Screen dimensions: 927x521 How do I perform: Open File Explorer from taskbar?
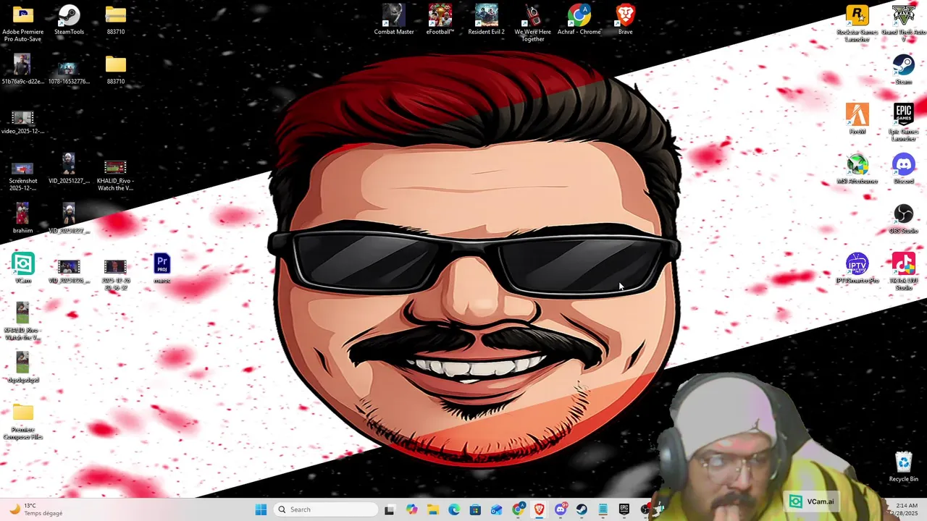click(432, 509)
